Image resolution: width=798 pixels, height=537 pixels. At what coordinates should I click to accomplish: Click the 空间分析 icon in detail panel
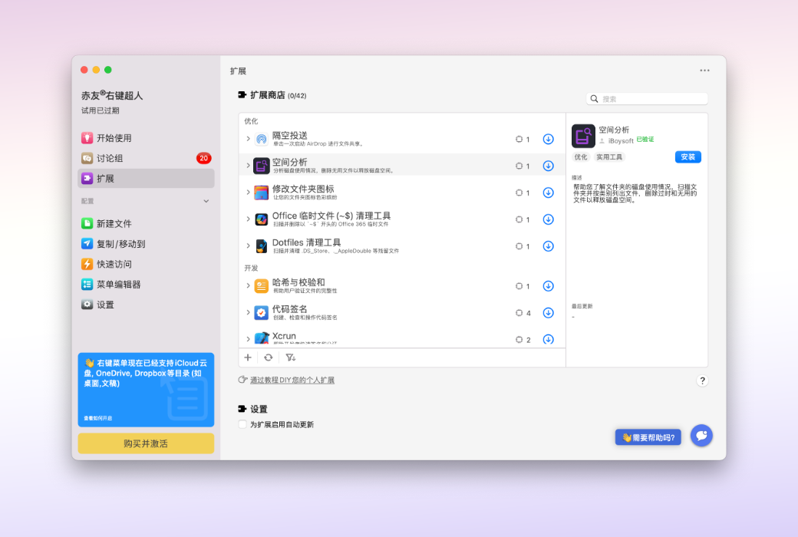click(x=583, y=135)
